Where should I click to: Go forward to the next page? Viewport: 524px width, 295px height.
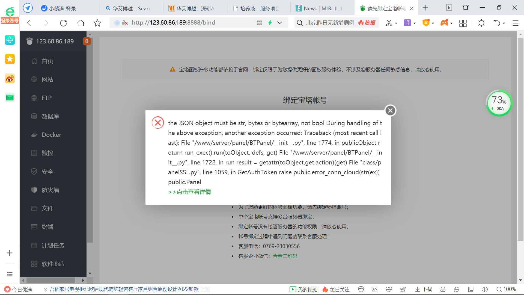tap(46, 23)
